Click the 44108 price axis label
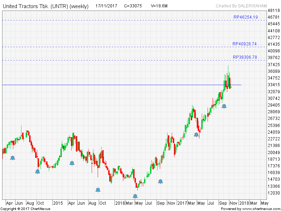 click(274, 31)
